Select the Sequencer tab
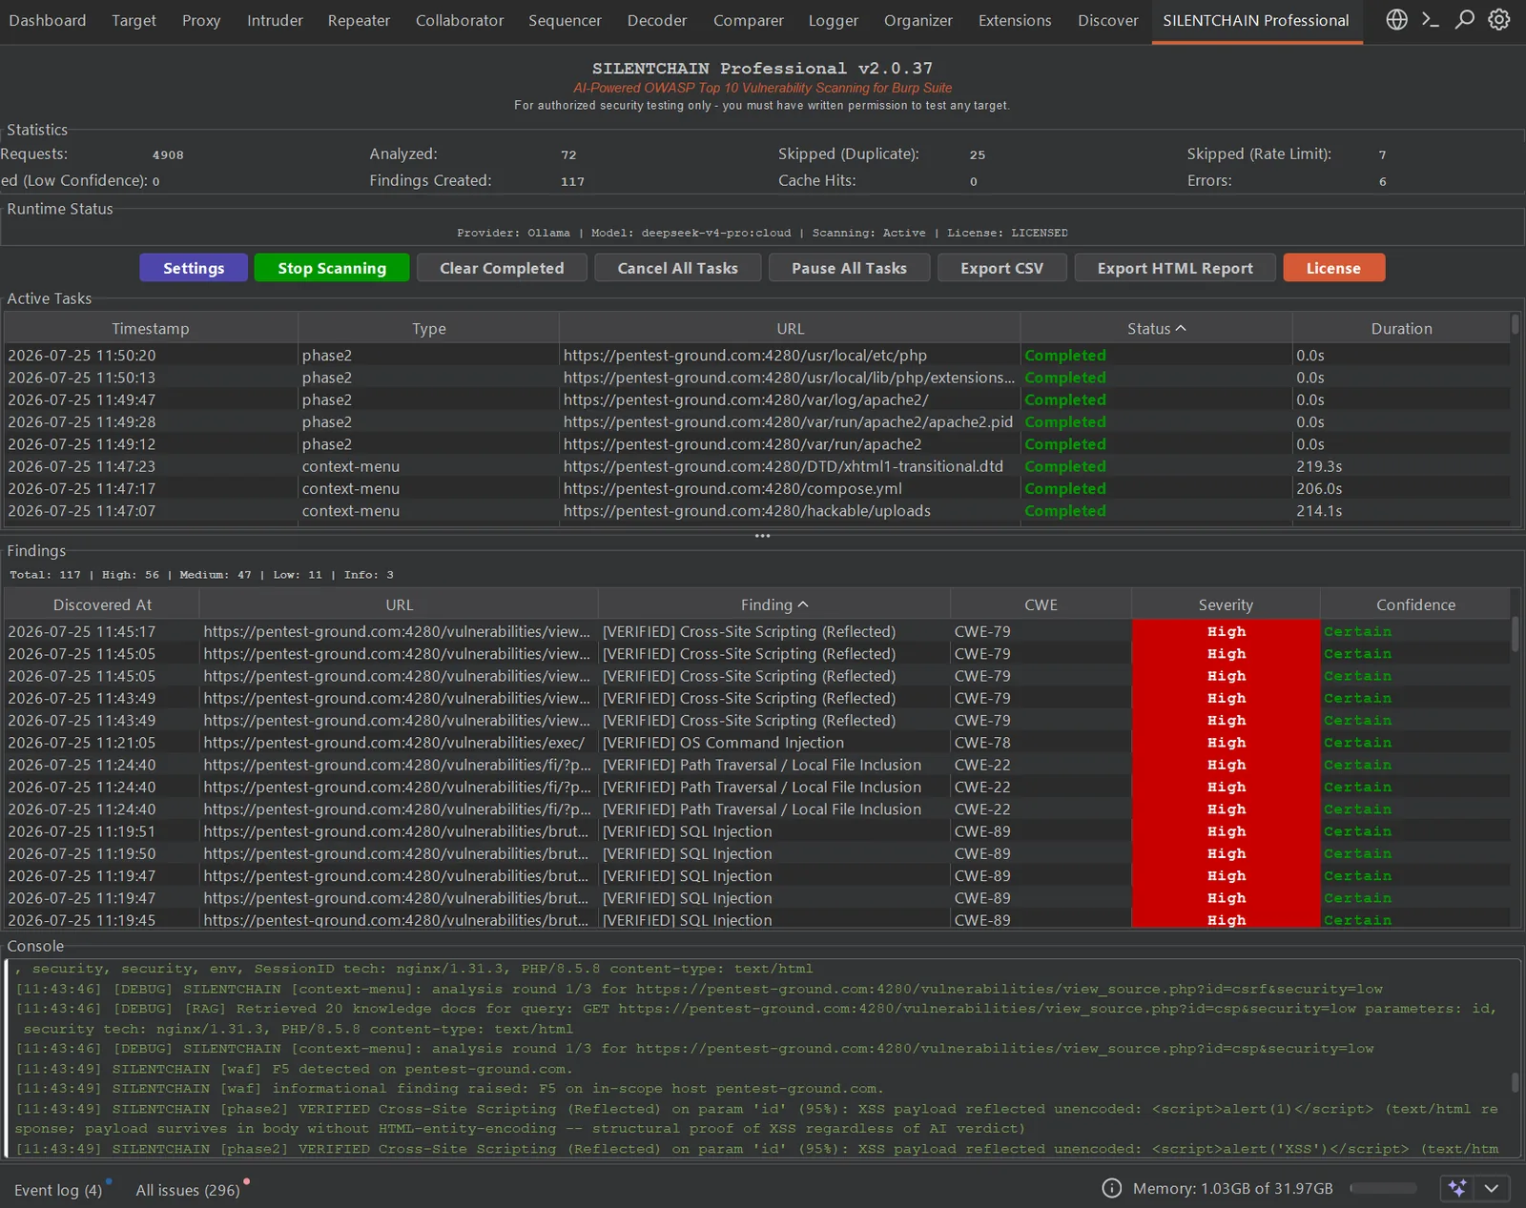Image resolution: width=1526 pixels, height=1208 pixels. 566,20
